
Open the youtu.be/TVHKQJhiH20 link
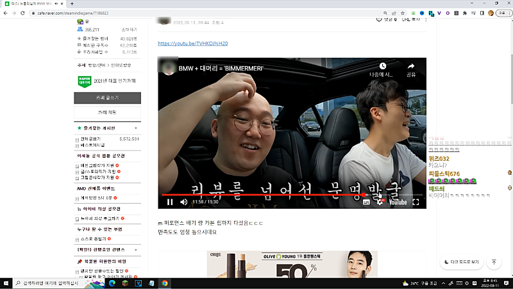(x=193, y=44)
